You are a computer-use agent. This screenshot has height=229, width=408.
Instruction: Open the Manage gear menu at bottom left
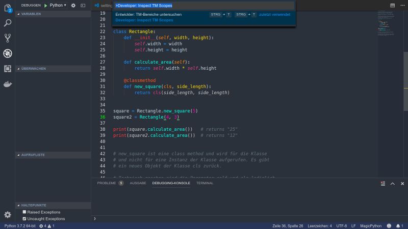coord(8,215)
